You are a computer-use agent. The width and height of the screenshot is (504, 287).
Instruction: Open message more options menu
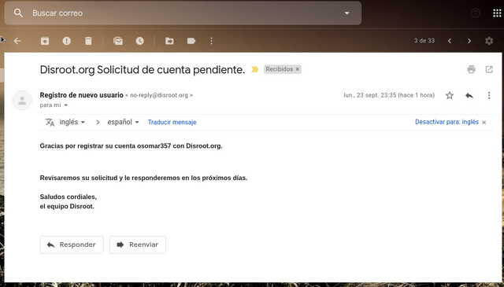tap(489, 95)
